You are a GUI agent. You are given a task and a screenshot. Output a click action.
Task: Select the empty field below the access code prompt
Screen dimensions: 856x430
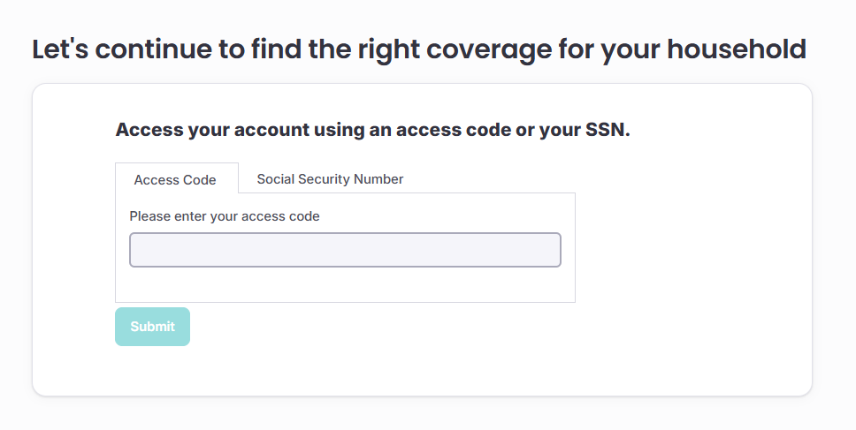click(x=345, y=250)
